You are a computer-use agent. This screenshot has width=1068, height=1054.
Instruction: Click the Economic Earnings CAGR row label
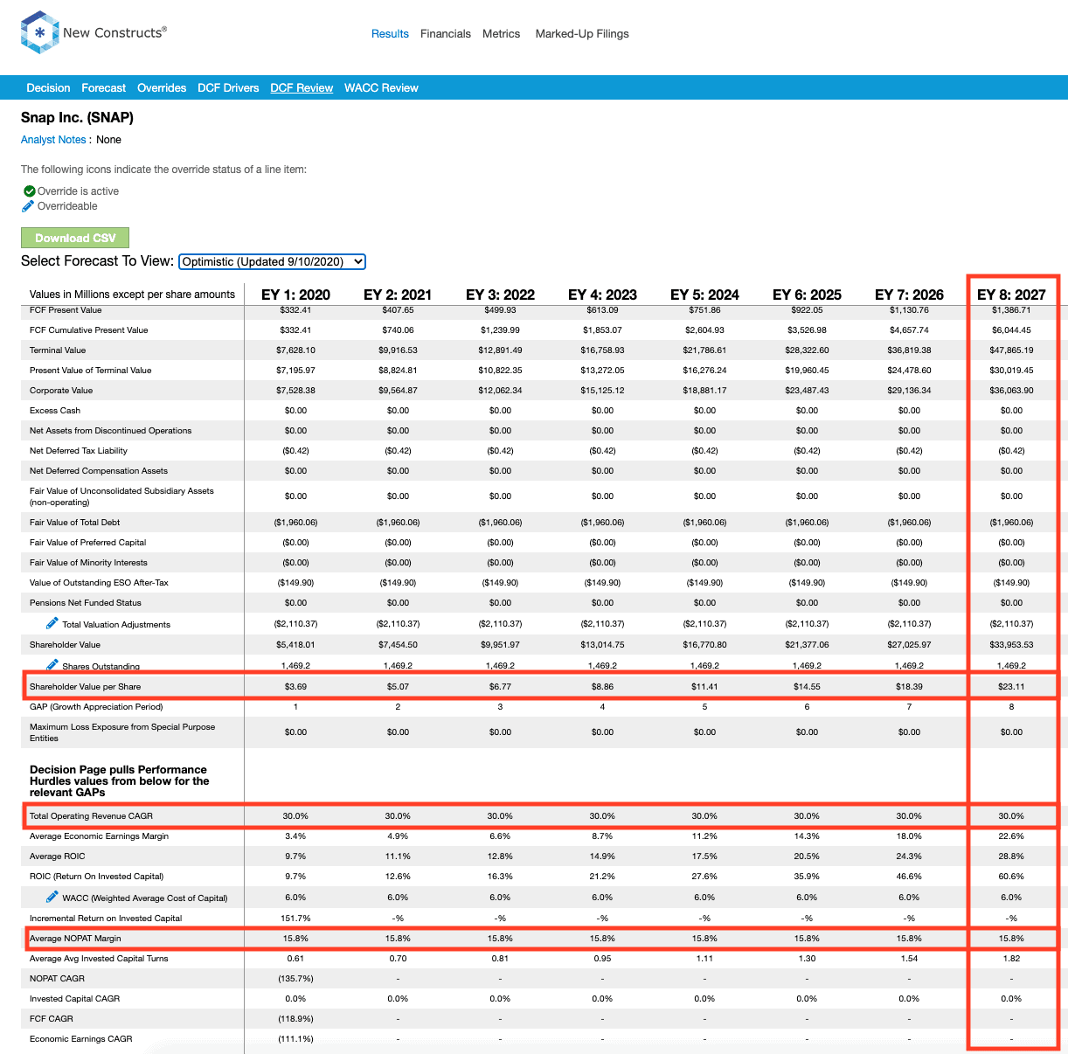pos(81,1039)
